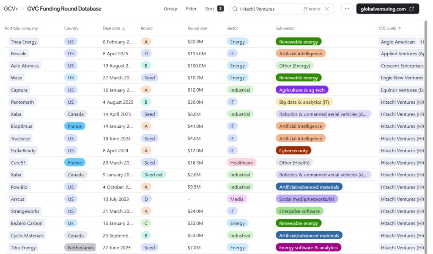Click inside the search input field

[269, 9]
